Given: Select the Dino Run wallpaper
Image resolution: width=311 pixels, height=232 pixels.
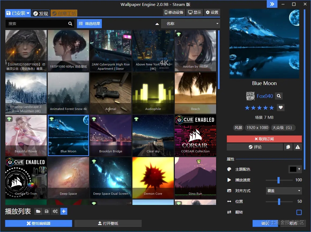Looking at the screenshot, I should (195, 178).
